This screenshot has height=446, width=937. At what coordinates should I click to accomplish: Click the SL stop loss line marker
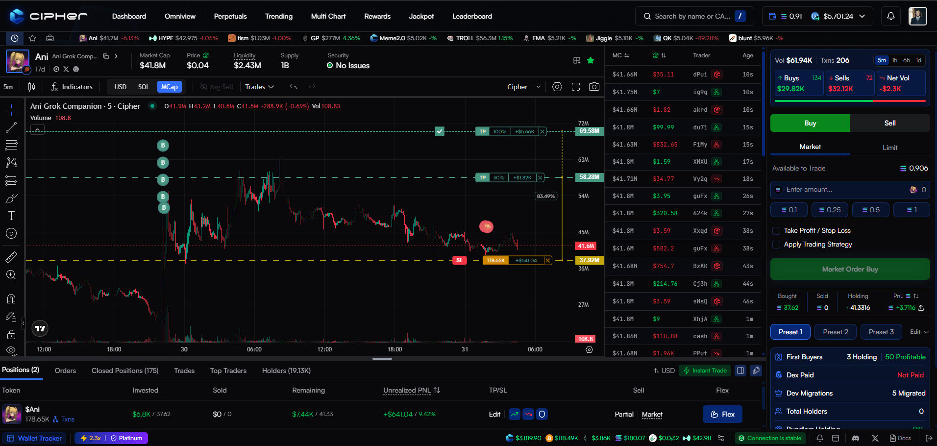pos(459,260)
